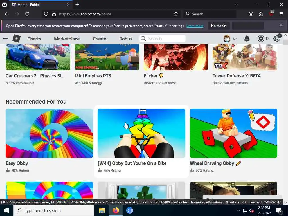Open the Firefox View icon
This screenshot has width=288, height=216.
(4, 4)
